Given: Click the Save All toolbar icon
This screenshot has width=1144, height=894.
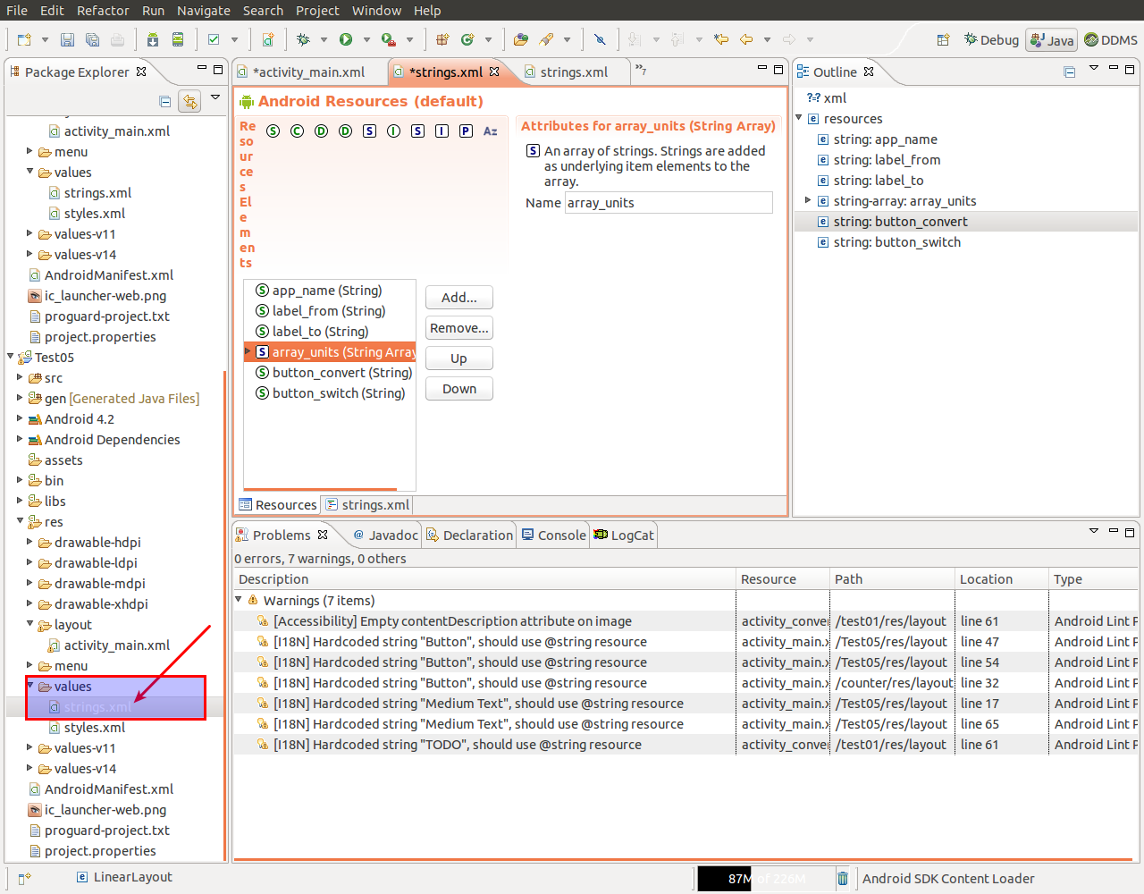Looking at the screenshot, I should tap(92, 39).
